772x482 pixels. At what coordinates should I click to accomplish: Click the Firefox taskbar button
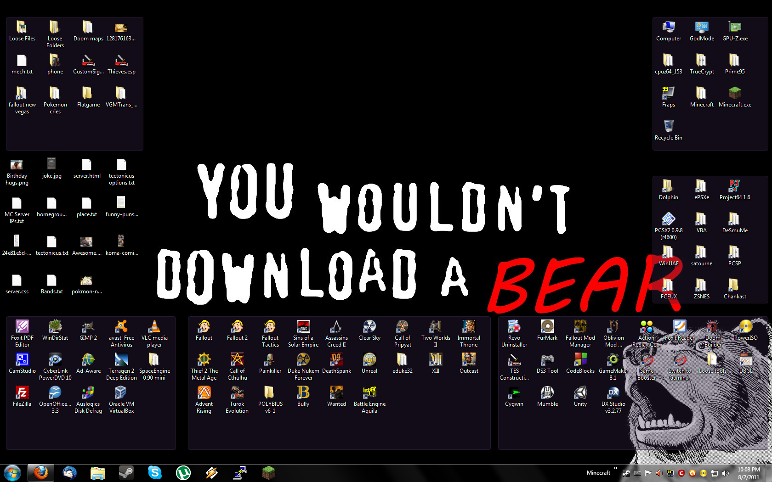41,472
